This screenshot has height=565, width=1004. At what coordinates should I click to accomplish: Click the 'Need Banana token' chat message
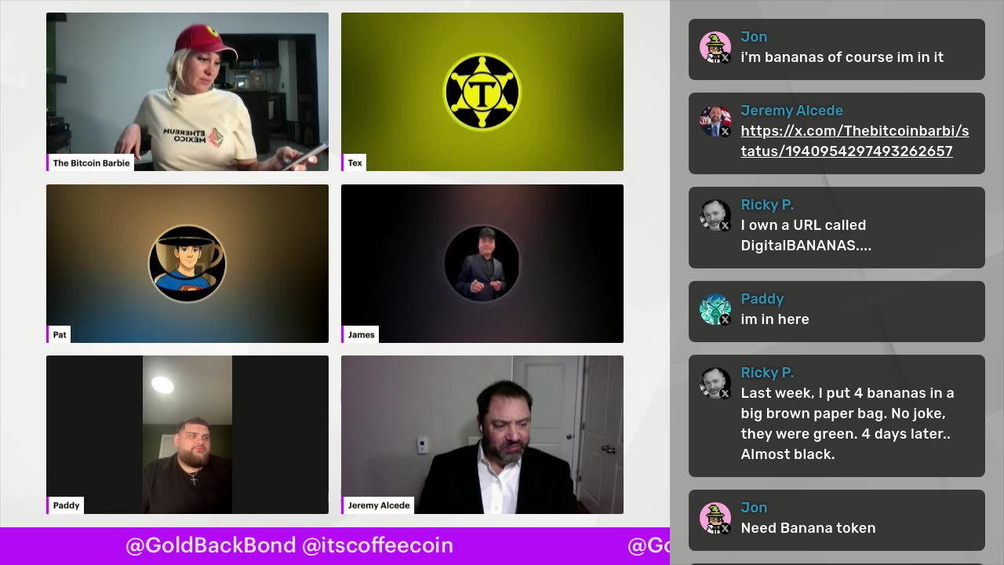[808, 528]
